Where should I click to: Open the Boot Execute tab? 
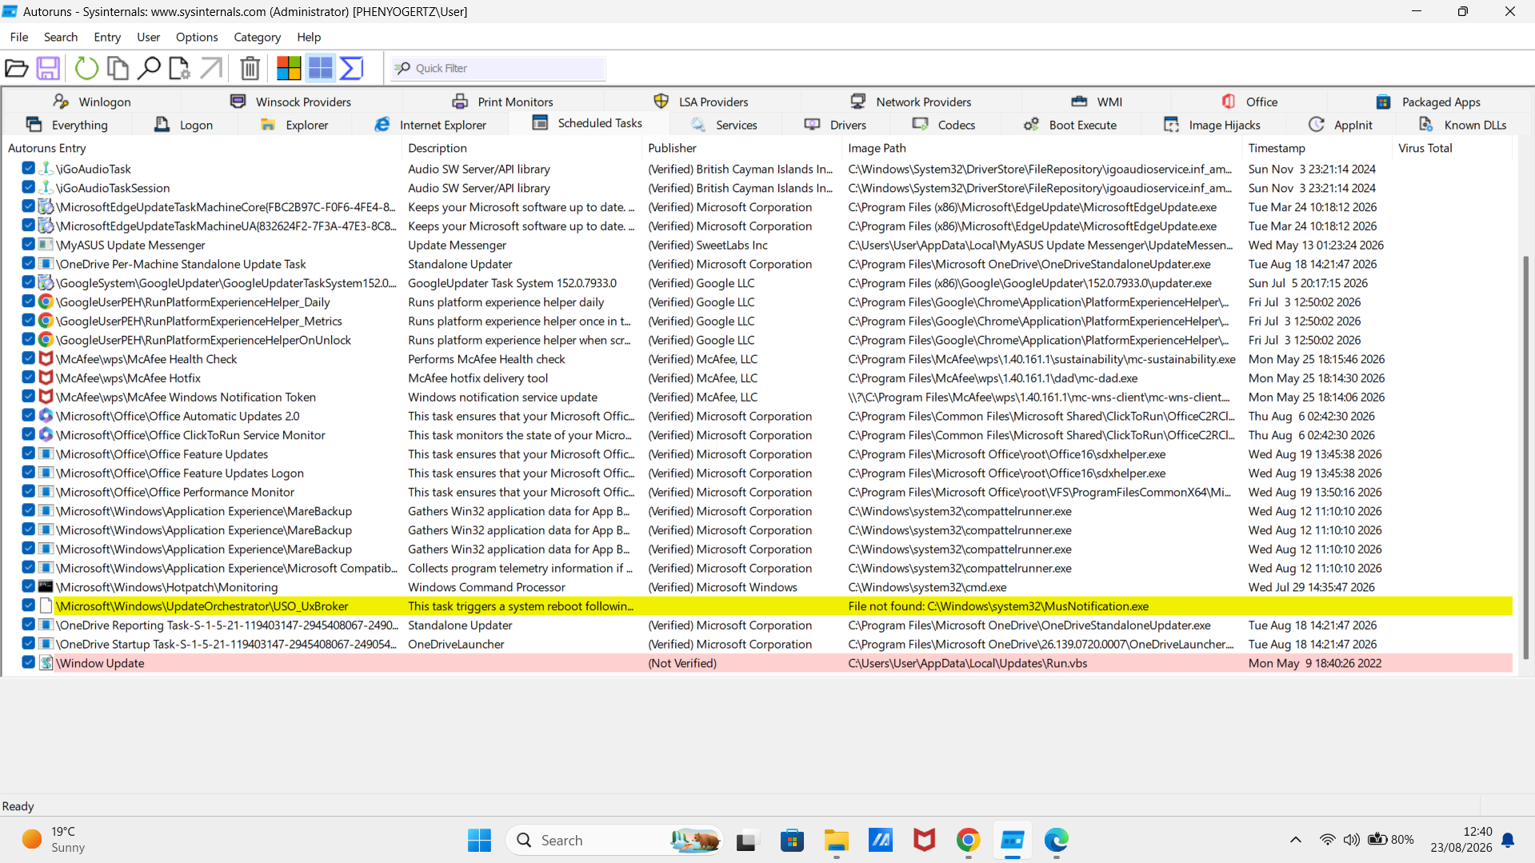(x=1070, y=125)
